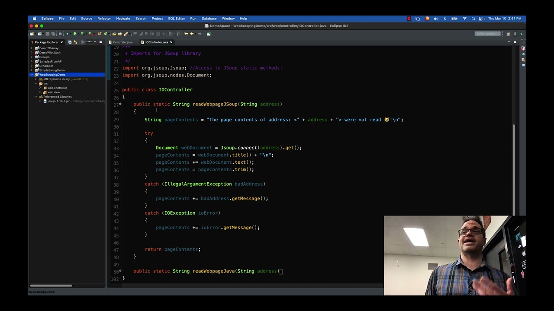
Task: Click the Back navigation arrow in toolbar
Action: (192, 34)
